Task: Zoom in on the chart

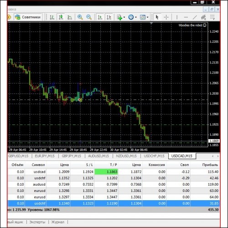Action: [x=80, y=17]
